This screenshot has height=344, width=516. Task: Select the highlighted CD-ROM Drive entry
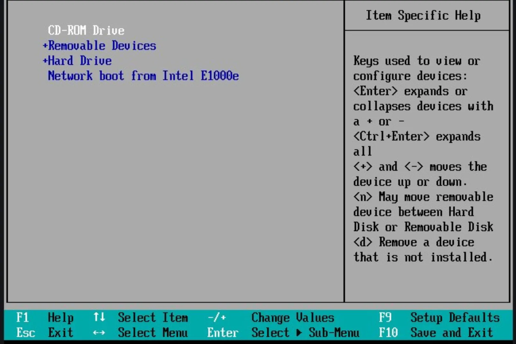click(x=86, y=31)
